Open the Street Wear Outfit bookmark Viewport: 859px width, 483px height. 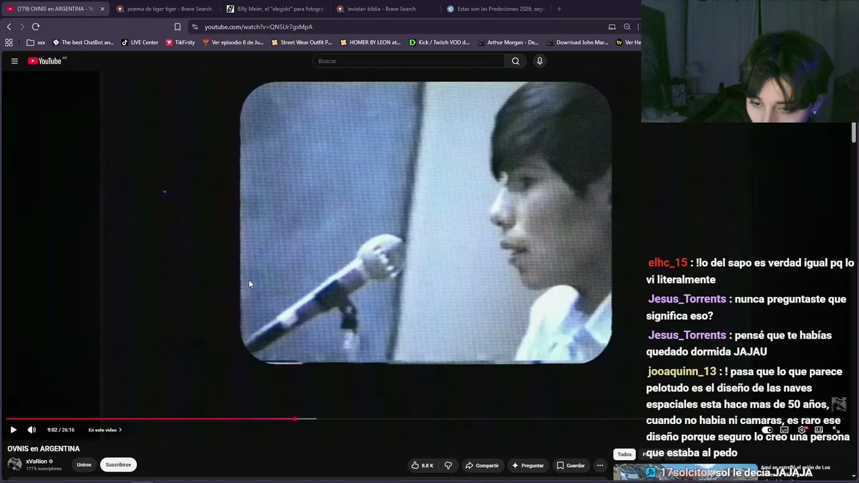click(301, 42)
